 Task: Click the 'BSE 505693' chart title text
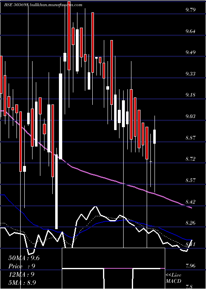(16, 5)
